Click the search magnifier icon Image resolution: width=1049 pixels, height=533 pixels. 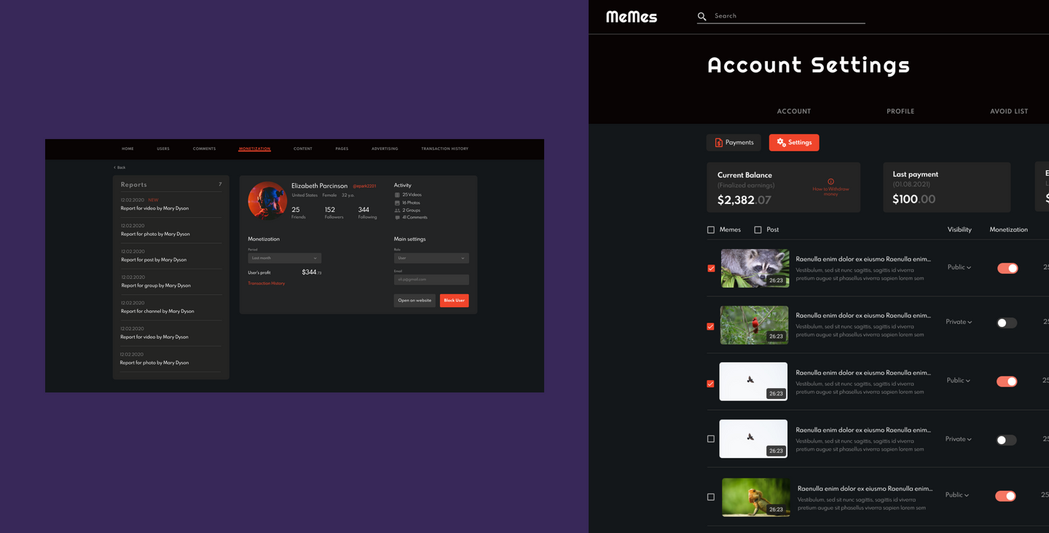pyautogui.click(x=702, y=16)
